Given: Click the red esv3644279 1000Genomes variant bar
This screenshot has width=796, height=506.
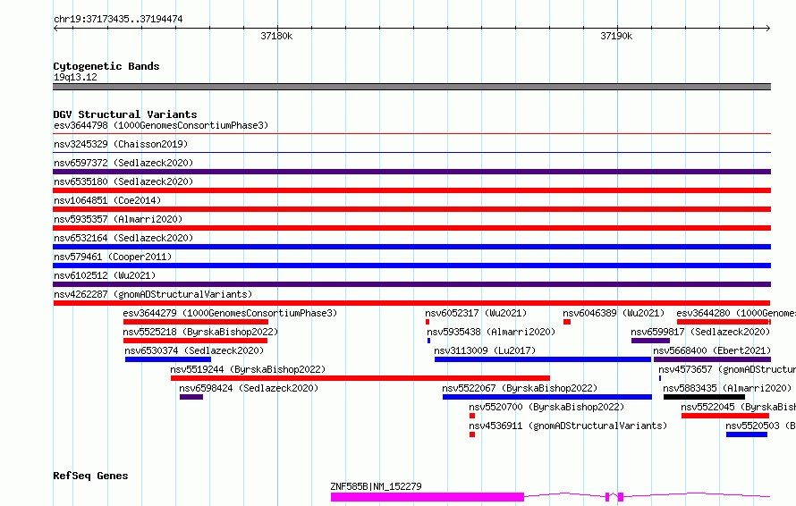Looking at the screenshot, I should tap(196, 322).
